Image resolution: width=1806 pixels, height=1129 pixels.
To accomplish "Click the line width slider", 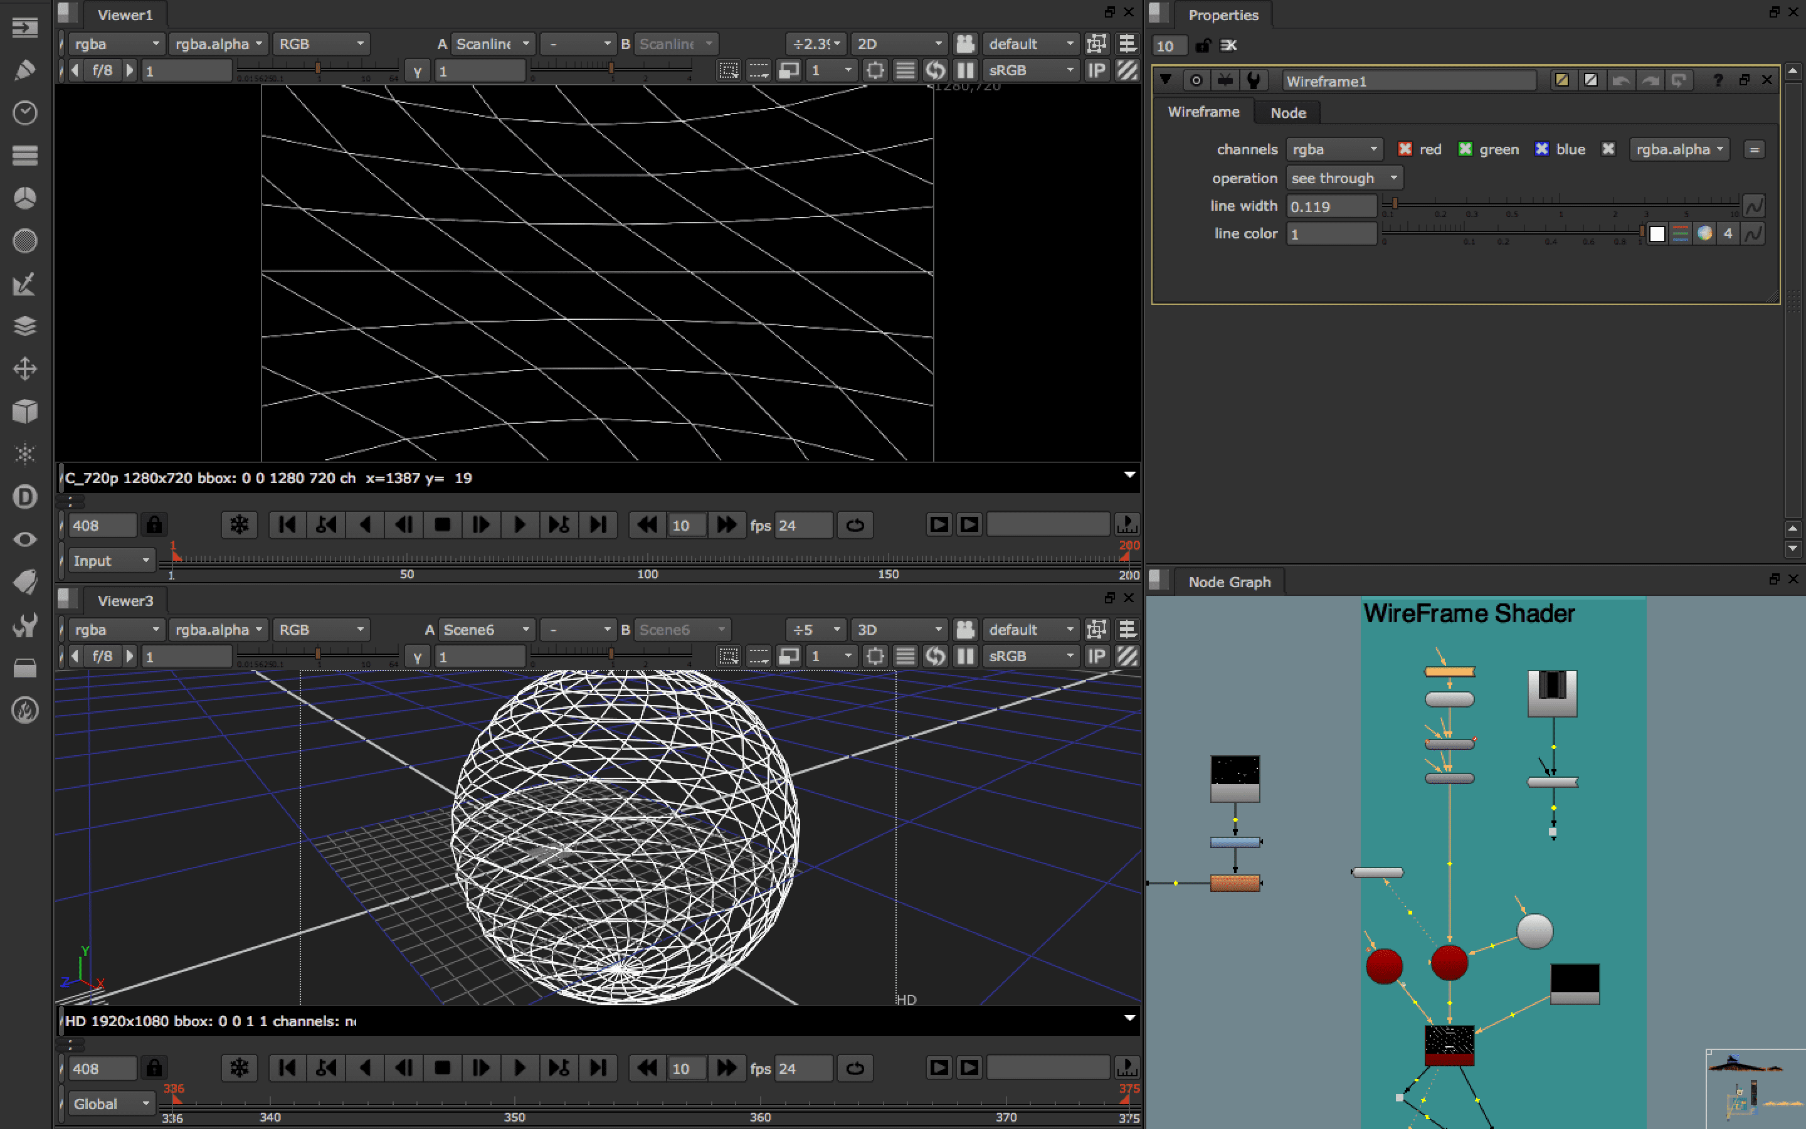I will pos(1560,204).
